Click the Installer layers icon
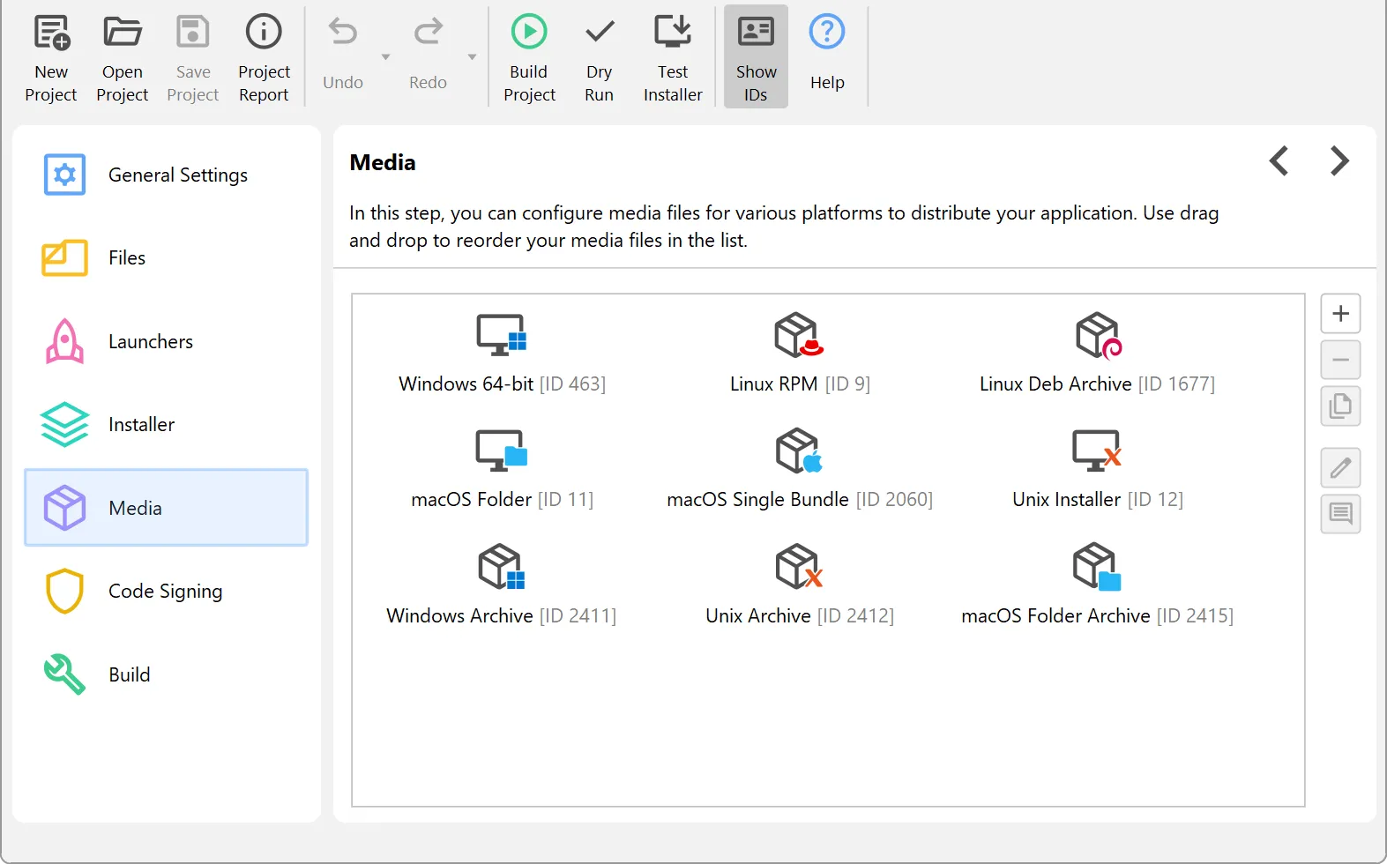This screenshot has width=1387, height=864. point(64,424)
